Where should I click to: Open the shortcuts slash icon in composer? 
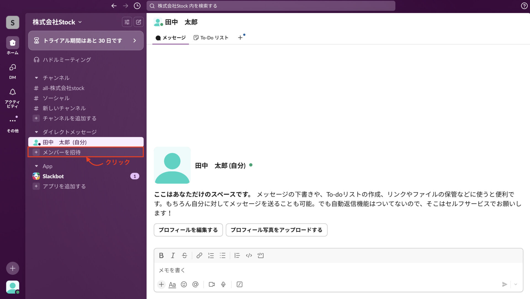[x=239, y=284]
